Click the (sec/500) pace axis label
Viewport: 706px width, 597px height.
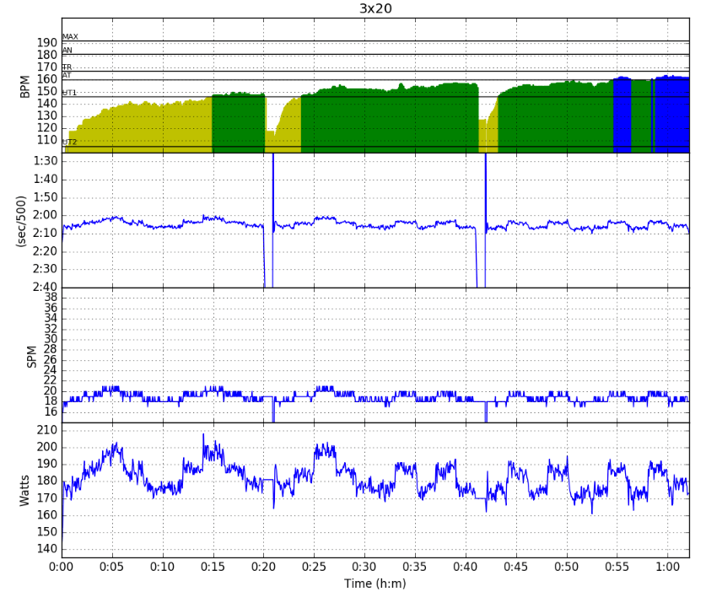click(20, 221)
